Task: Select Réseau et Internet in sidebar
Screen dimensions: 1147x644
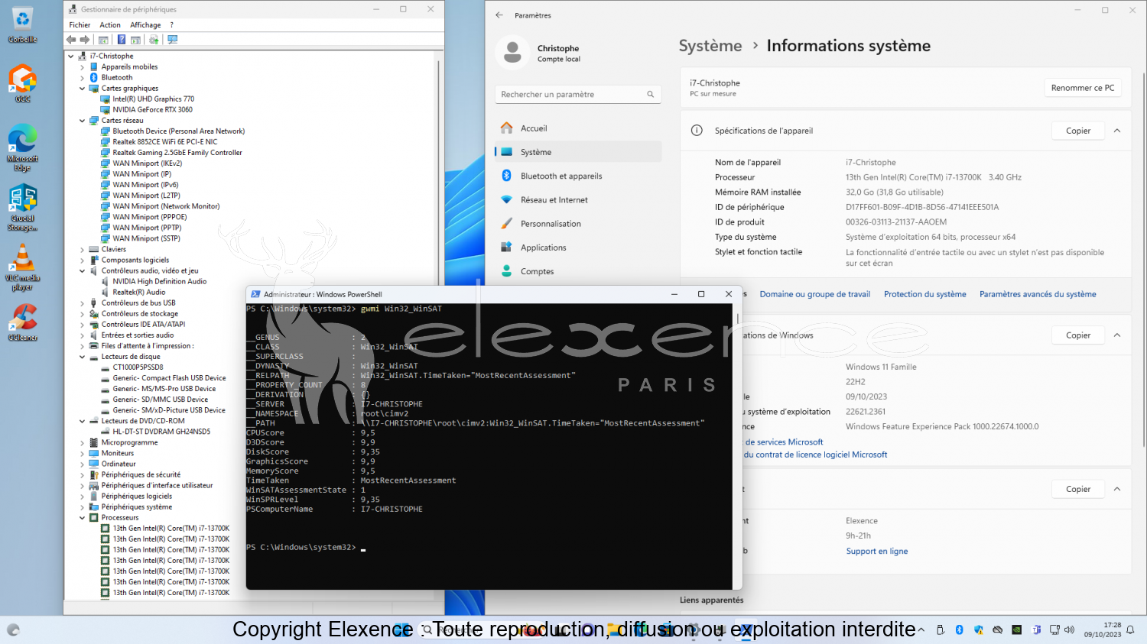Action: tap(578, 200)
